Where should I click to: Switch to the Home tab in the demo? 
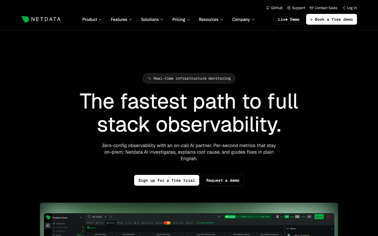[x=91, y=223]
